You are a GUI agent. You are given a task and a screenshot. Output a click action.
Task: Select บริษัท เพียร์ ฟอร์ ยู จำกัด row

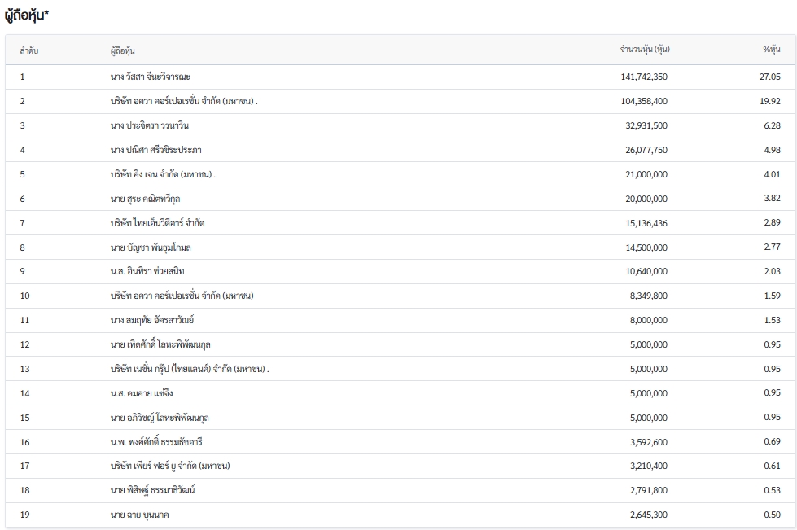click(x=169, y=466)
